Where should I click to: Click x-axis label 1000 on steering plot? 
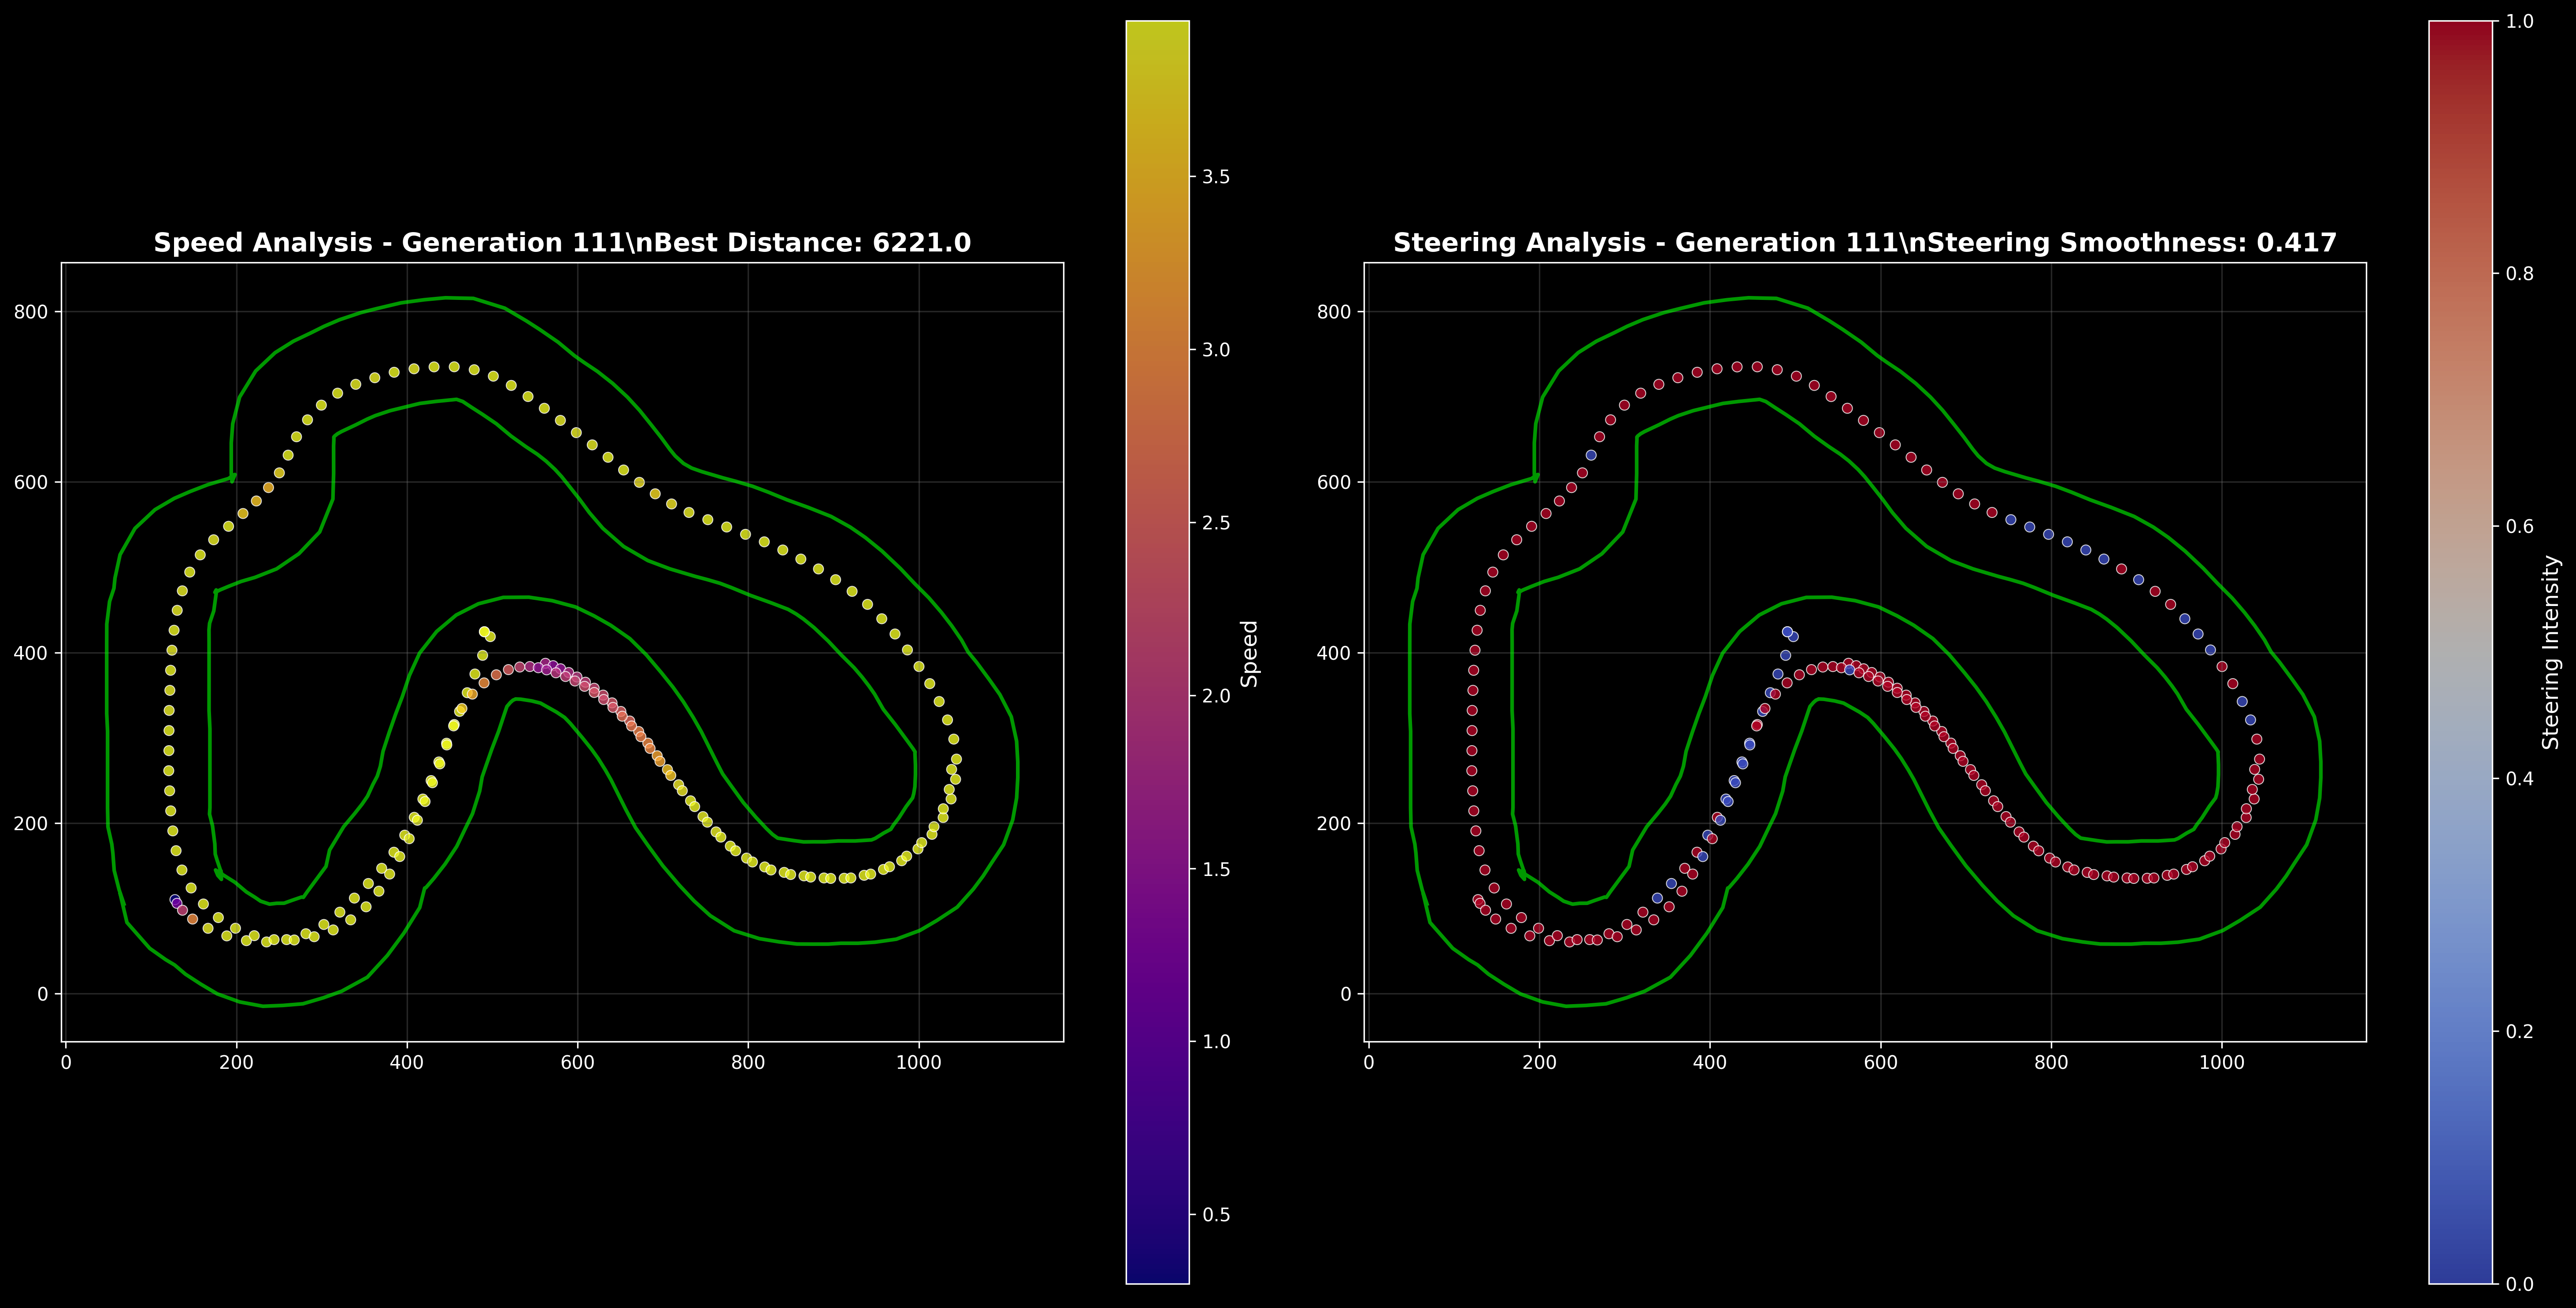coord(2221,1063)
